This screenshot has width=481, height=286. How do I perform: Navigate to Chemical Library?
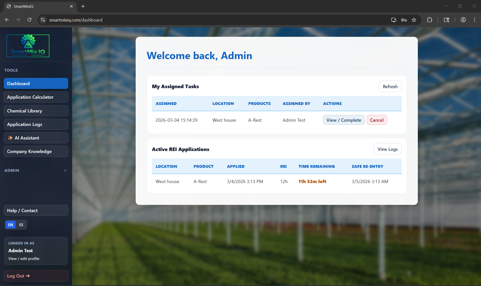36,110
